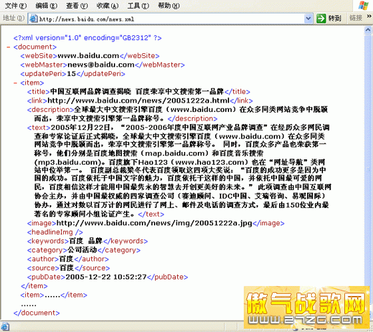The width and height of the screenshot is (373, 332).
Task: Click the 转到 go button
Action: (329, 19)
